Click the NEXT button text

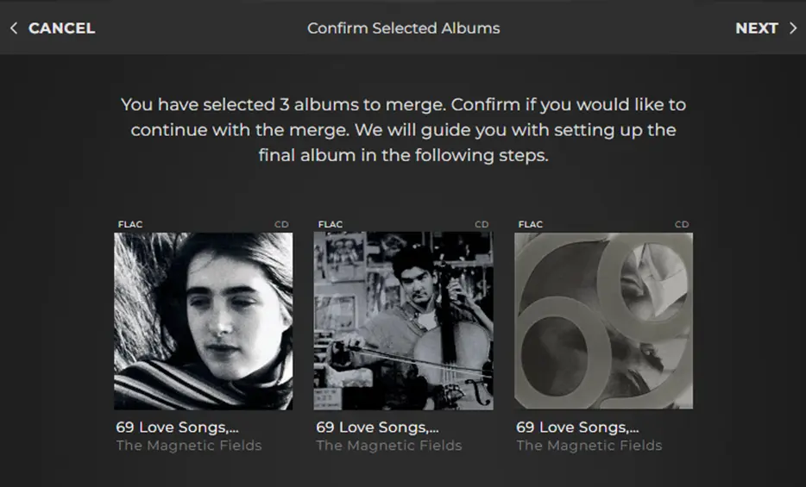[756, 28]
